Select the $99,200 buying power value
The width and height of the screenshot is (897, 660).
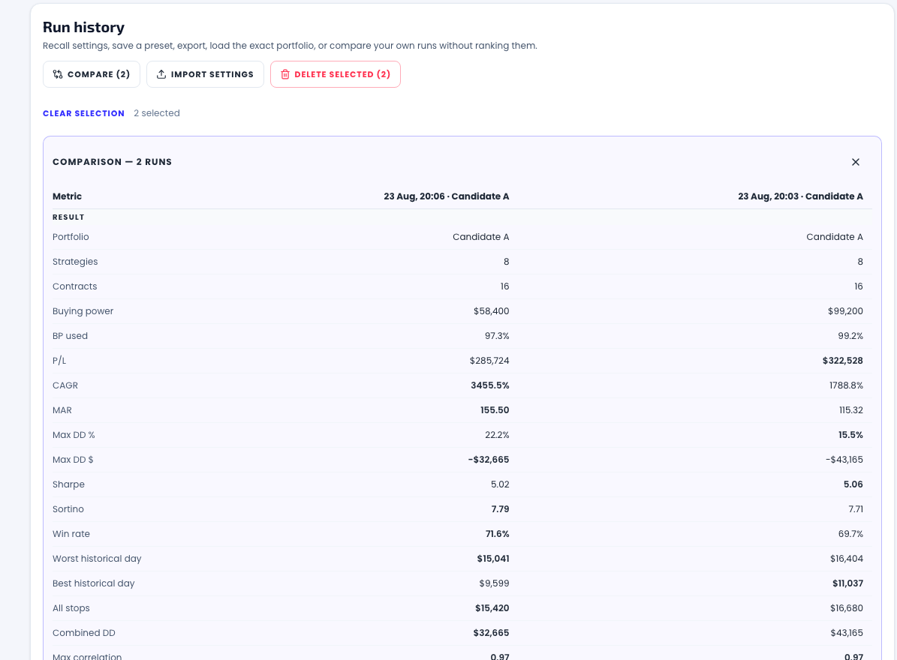(845, 310)
